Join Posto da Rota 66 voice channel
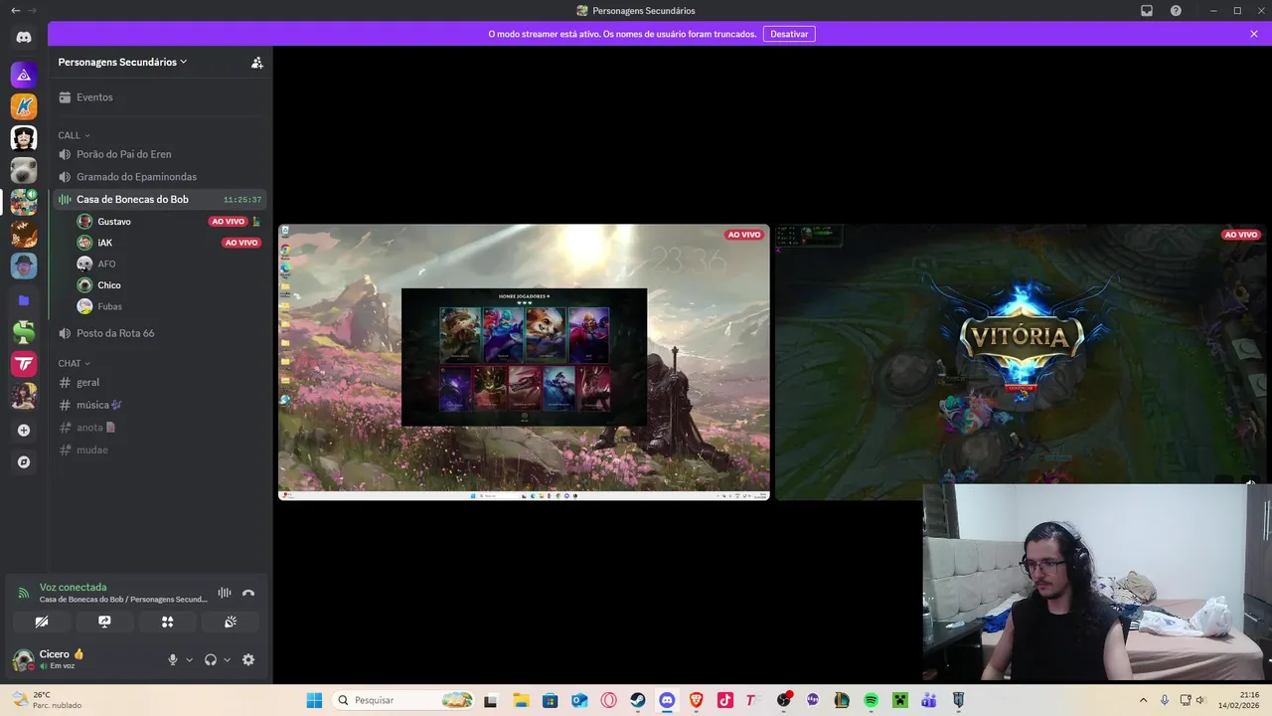Screen dimensions: 1272x716 [159, 333]
